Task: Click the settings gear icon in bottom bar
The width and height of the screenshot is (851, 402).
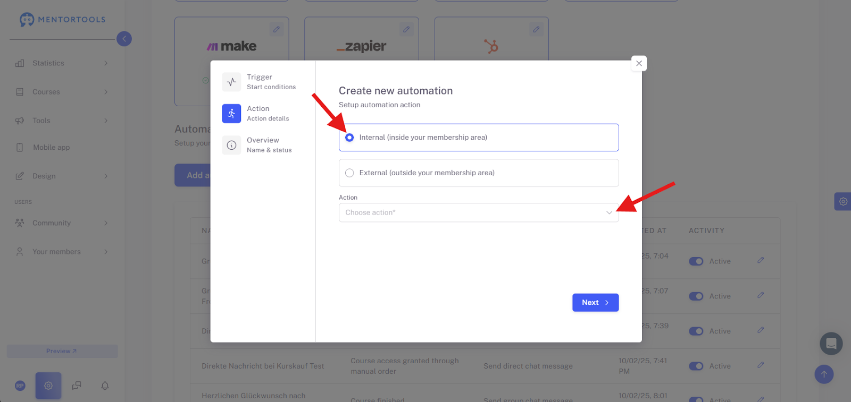Action: pos(48,386)
